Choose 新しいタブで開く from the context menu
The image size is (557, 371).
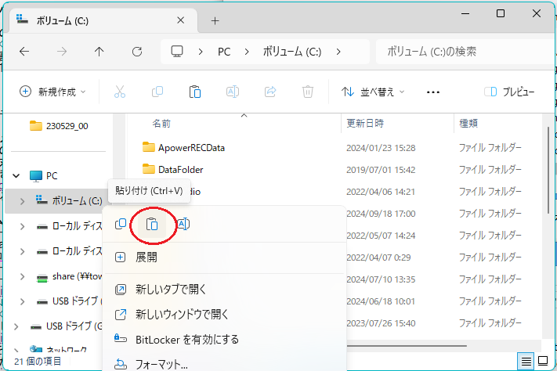point(224,290)
